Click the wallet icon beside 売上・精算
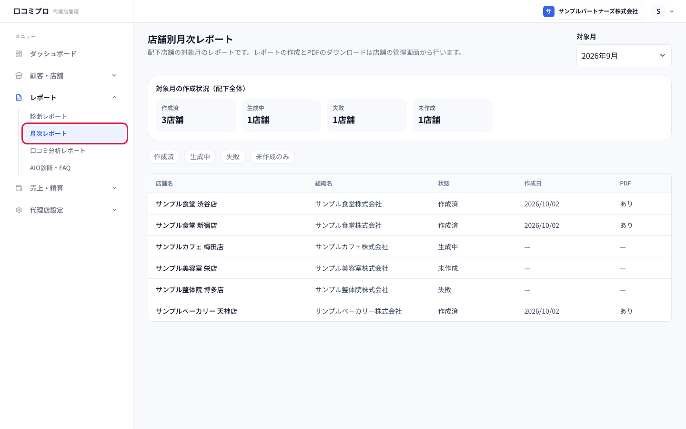 (19, 188)
